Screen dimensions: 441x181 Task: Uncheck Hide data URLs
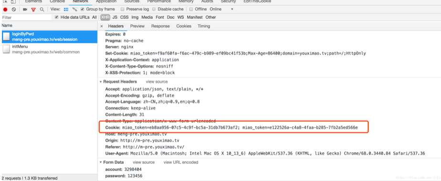pos(57,17)
